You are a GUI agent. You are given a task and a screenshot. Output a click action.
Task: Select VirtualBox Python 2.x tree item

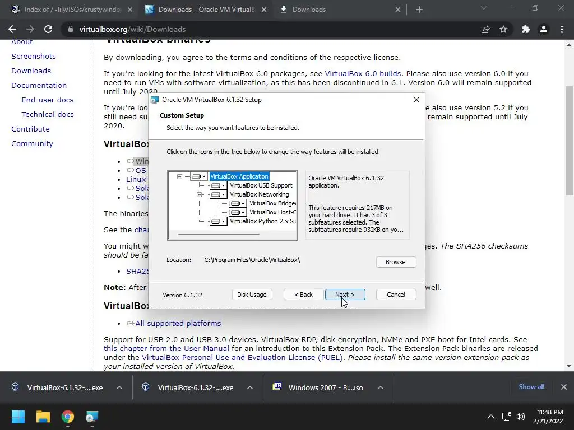point(262,221)
